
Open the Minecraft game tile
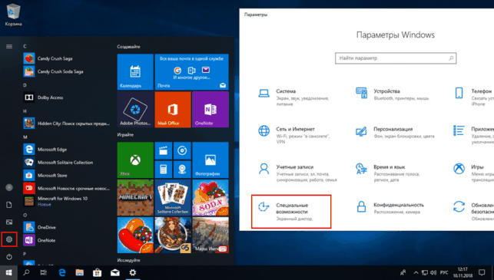(135, 198)
